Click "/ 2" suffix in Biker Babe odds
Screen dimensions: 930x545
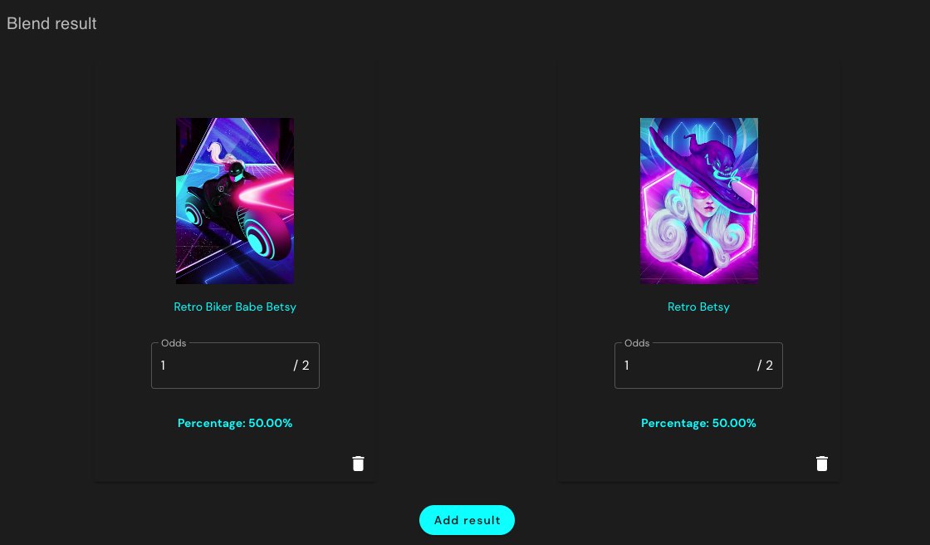(301, 366)
